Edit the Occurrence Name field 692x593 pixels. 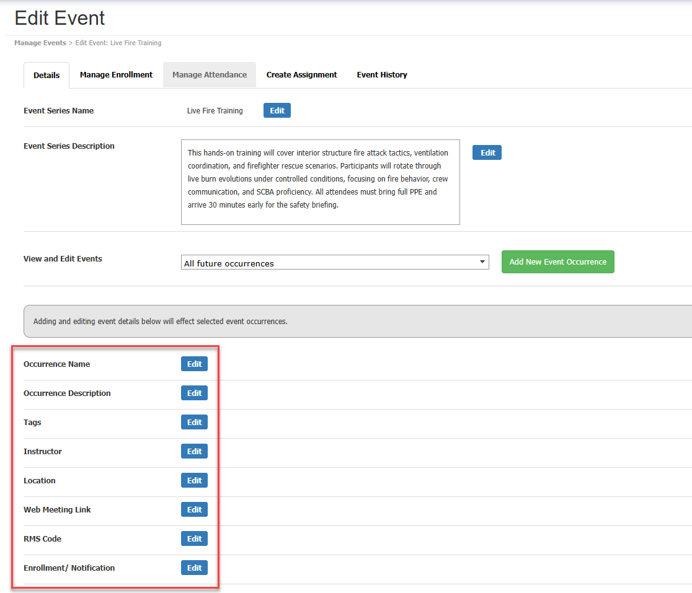click(194, 364)
